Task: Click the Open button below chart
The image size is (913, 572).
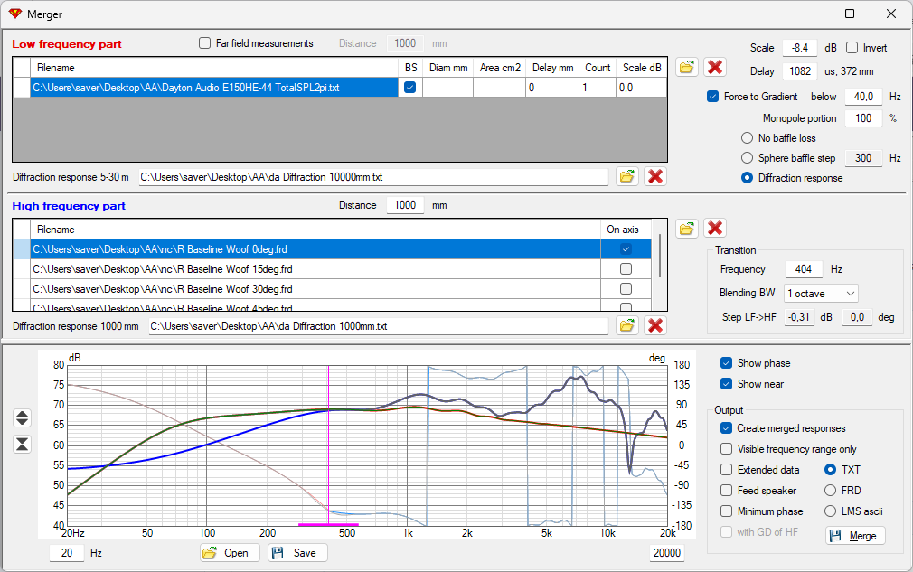Action: (x=228, y=553)
